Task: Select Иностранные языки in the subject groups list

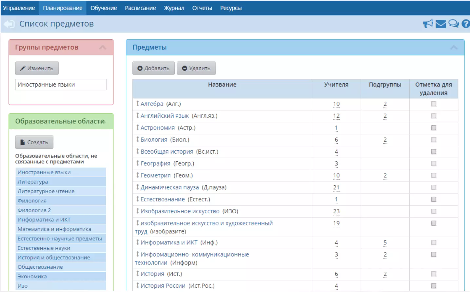Action: [61, 84]
